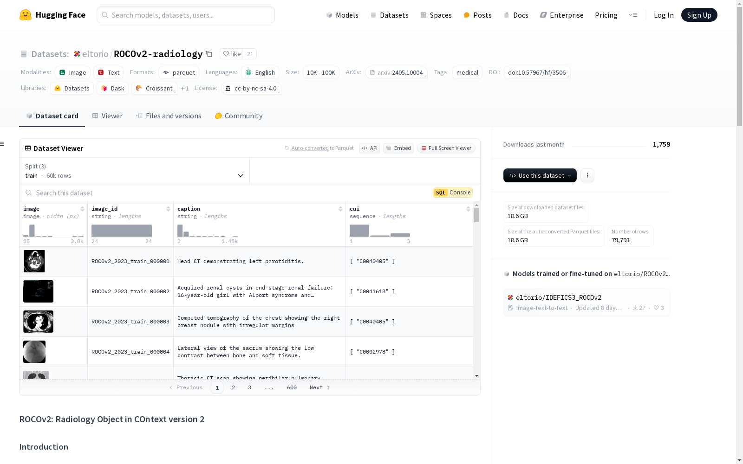743x464 pixels.
Task: Click the Text modality tag
Action: tap(108, 72)
